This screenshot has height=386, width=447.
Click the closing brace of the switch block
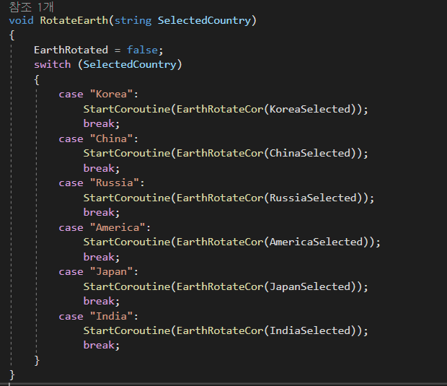click(x=37, y=360)
